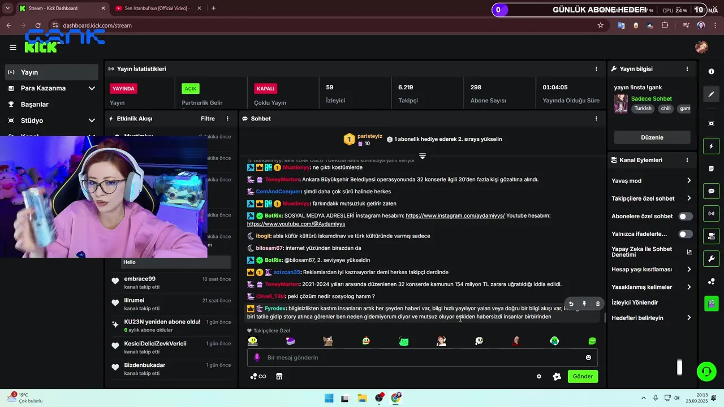The width and height of the screenshot is (724, 407).
Task: Expand Hesap yaşı kısıtlaması options
Action: coord(689,270)
